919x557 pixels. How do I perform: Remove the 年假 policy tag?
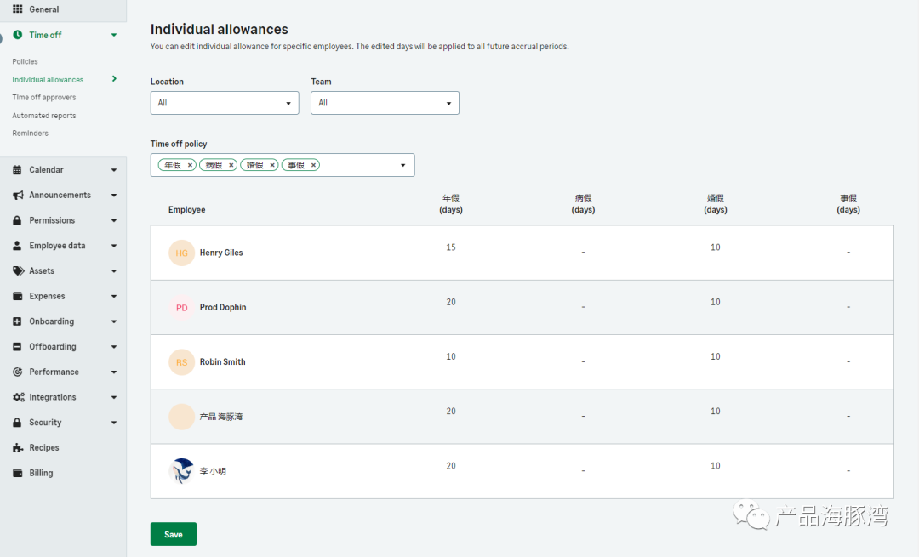pos(190,165)
